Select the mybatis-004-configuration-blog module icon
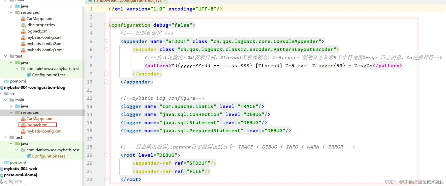The image size is (446, 186). point(2,87)
